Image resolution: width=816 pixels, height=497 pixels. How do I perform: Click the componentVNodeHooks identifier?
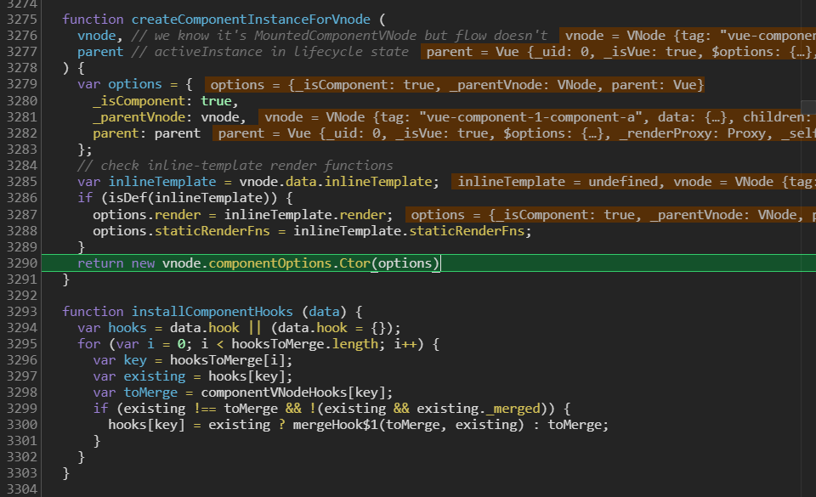274,393
